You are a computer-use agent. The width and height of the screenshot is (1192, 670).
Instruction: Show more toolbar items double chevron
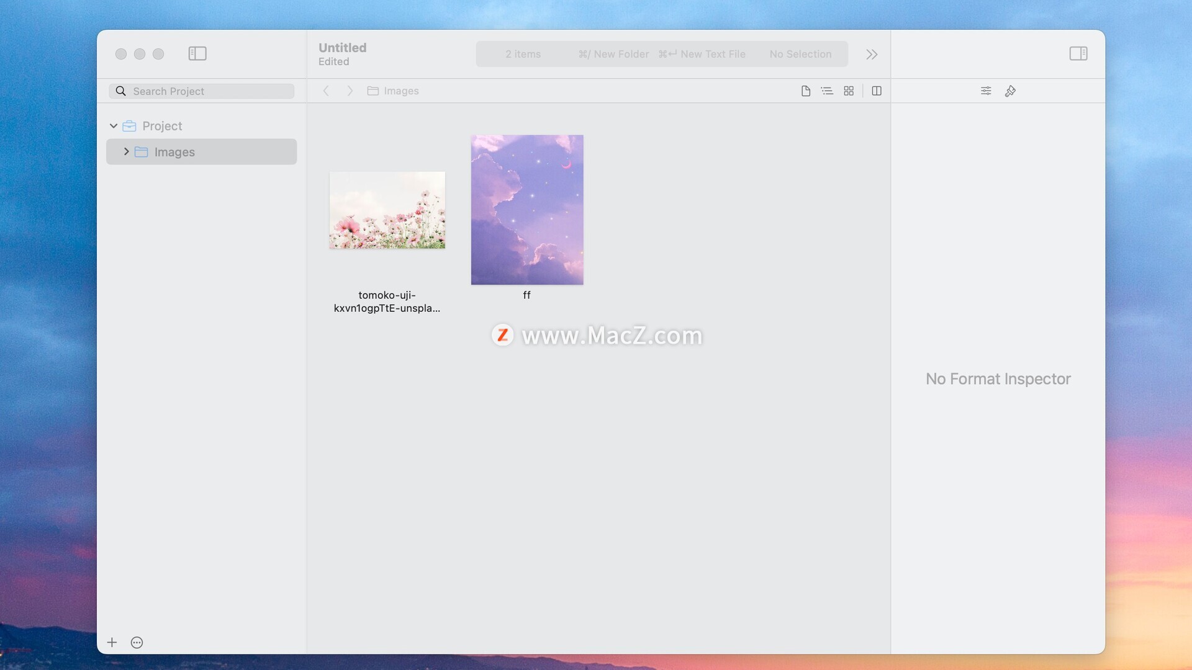point(872,55)
